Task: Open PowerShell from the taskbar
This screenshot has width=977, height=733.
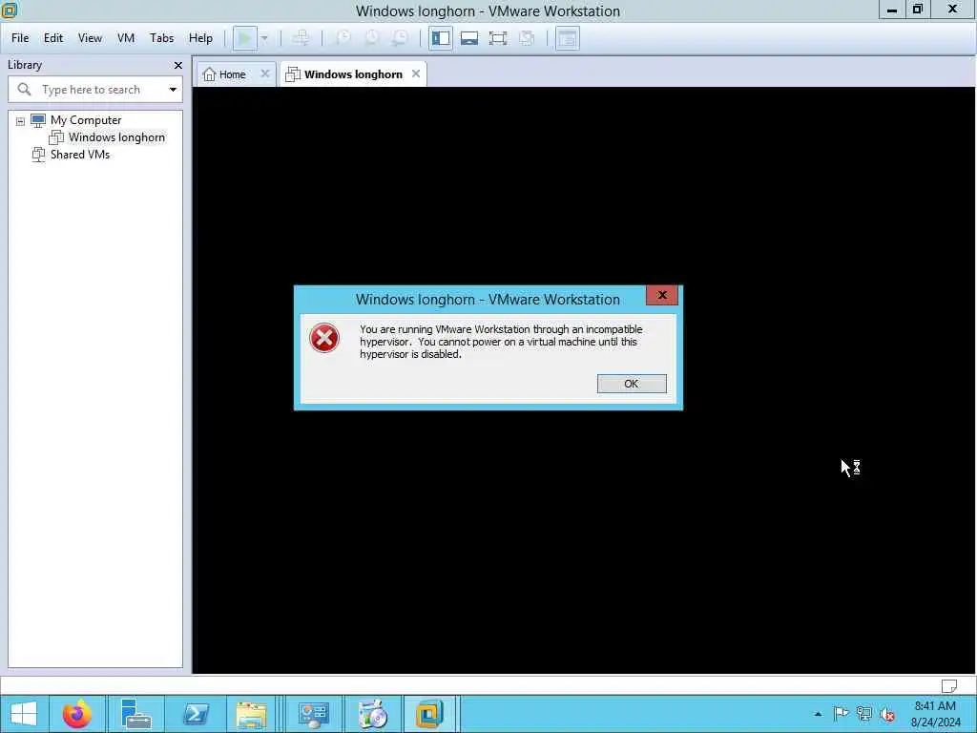Action: pos(196,714)
